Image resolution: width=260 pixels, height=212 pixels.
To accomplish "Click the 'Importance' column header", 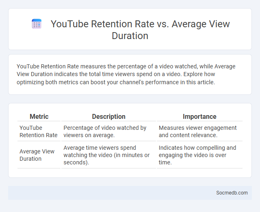I will point(199,116).
